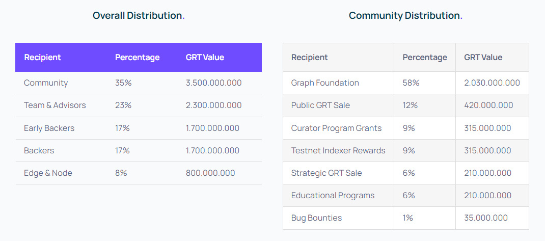Click the Overall Distribution heading
The width and height of the screenshot is (545, 241).
click(139, 16)
